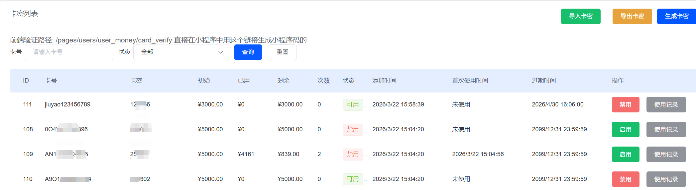This screenshot has height=190, width=696.
Task: Click the 卡密 column header
Action: click(x=136, y=81)
